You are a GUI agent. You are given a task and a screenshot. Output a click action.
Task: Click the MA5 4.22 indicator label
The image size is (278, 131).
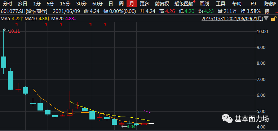pyautogui.click(x=12, y=18)
